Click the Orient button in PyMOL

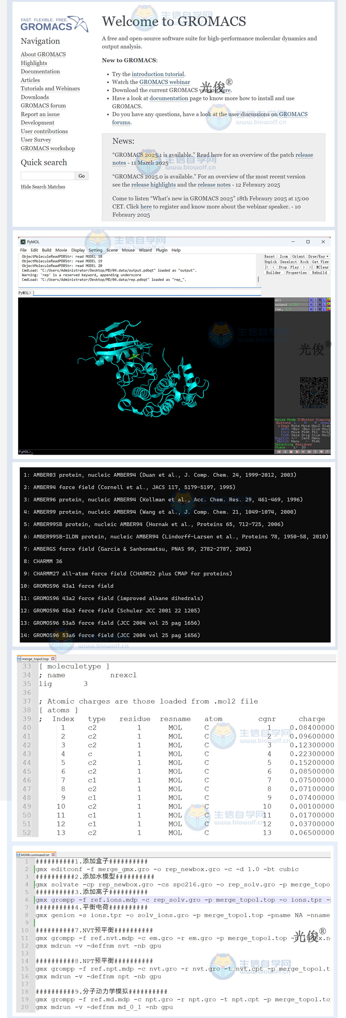coord(298,256)
